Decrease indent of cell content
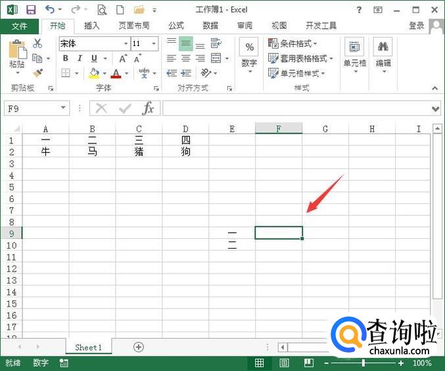The height and width of the screenshot is (371, 445). [x=172, y=73]
